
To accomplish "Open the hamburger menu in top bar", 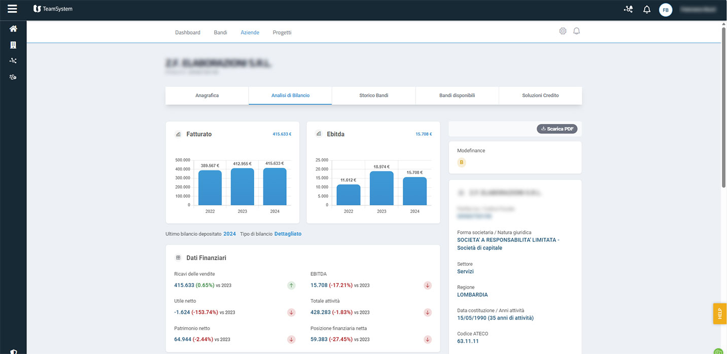I will tap(12, 9).
